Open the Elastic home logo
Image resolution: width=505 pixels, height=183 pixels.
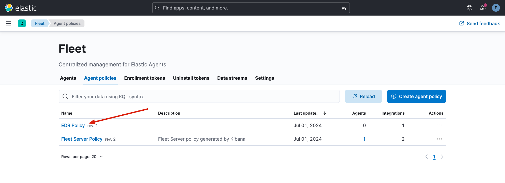(x=21, y=8)
